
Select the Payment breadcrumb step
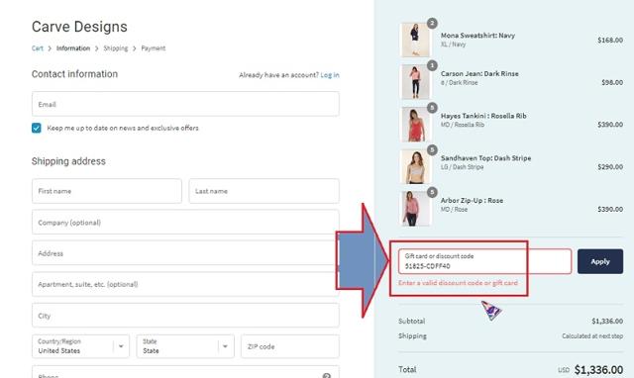coord(154,48)
